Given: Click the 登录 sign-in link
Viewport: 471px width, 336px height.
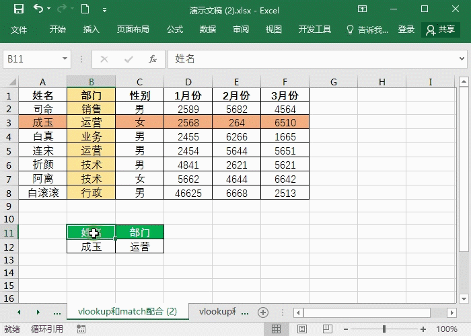Looking at the screenshot, I should pyautogui.click(x=406, y=30).
